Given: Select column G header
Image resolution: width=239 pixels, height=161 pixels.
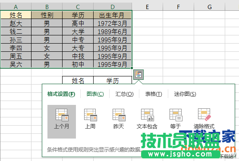Looking at the screenshot, I should point(210,7).
